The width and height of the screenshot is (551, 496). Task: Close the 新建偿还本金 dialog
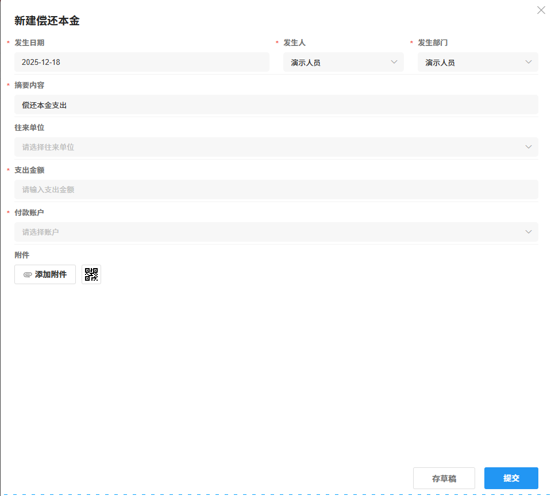(x=541, y=10)
